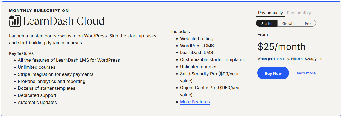Click the Dedicated support feature item
Viewport: 342px width, 117px height.
pyautogui.click(x=37, y=95)
